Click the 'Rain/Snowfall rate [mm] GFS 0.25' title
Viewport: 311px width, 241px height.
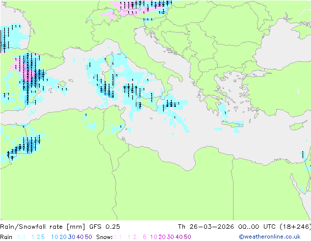tap(60, 227)
